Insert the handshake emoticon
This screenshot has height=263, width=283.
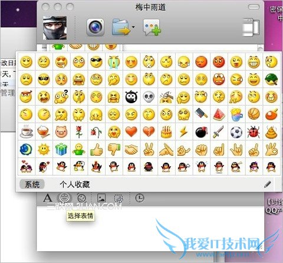(131, 150)
